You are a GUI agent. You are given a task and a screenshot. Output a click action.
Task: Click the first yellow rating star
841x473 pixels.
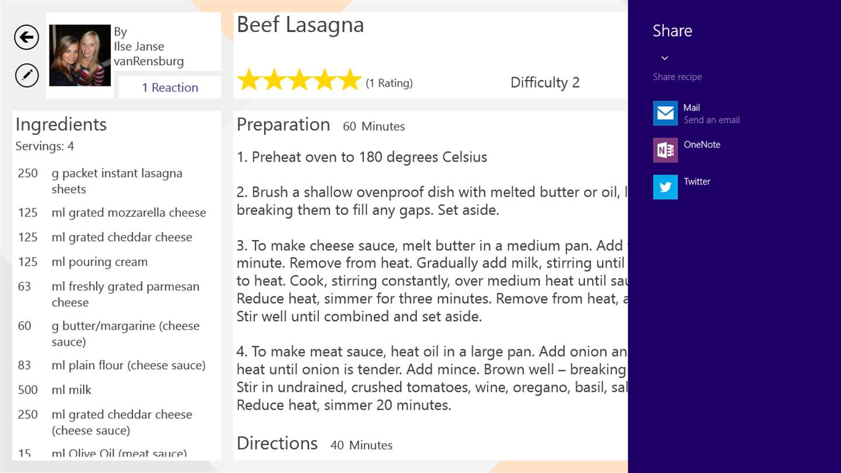[x=248, y=80]
